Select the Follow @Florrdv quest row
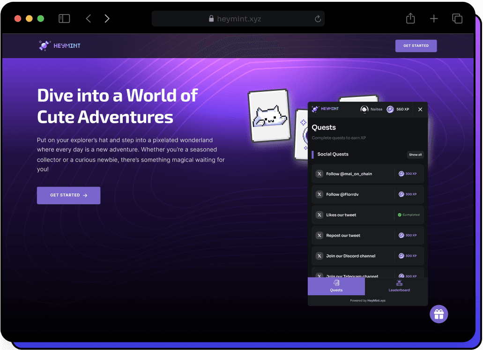The image size is (483, 350). click(368, 194)
